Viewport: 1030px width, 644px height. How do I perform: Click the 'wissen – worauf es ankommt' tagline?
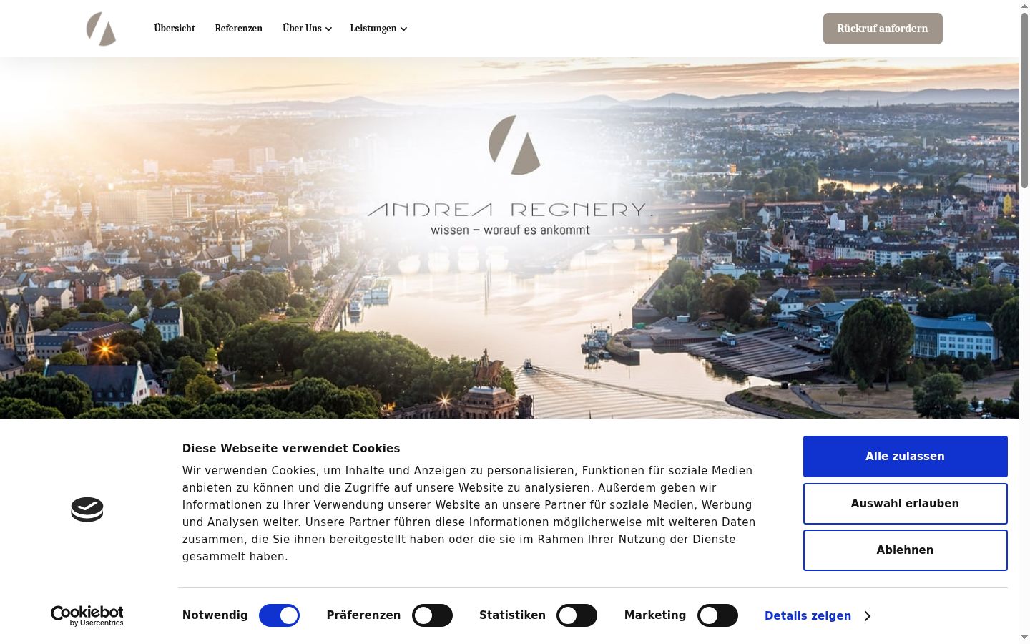click(x=511, y=230)
